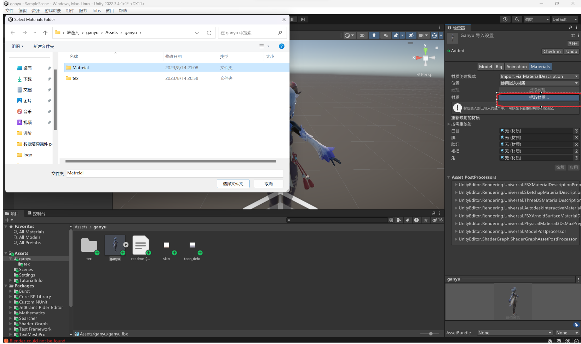The width and height of the screenshot is (581, 344).
Task: Expand TutorialInfo folder
Action: pos(11,280)
